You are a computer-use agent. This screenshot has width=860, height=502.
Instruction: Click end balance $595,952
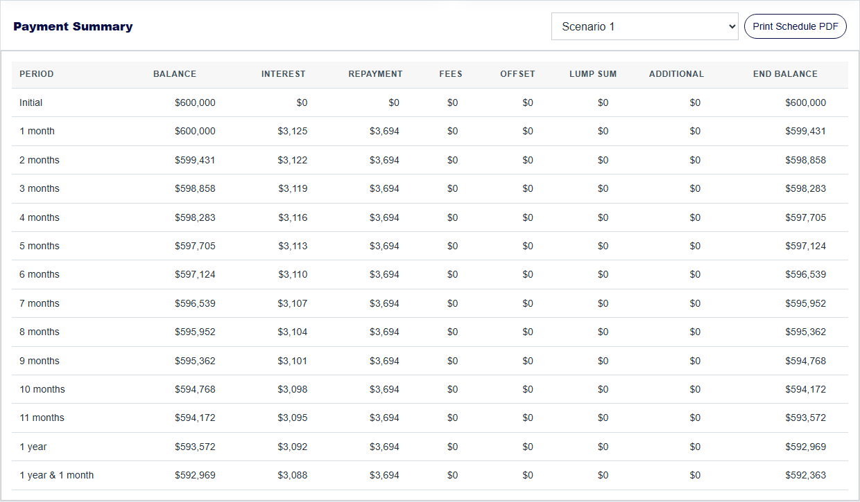(x=806, y=303)
